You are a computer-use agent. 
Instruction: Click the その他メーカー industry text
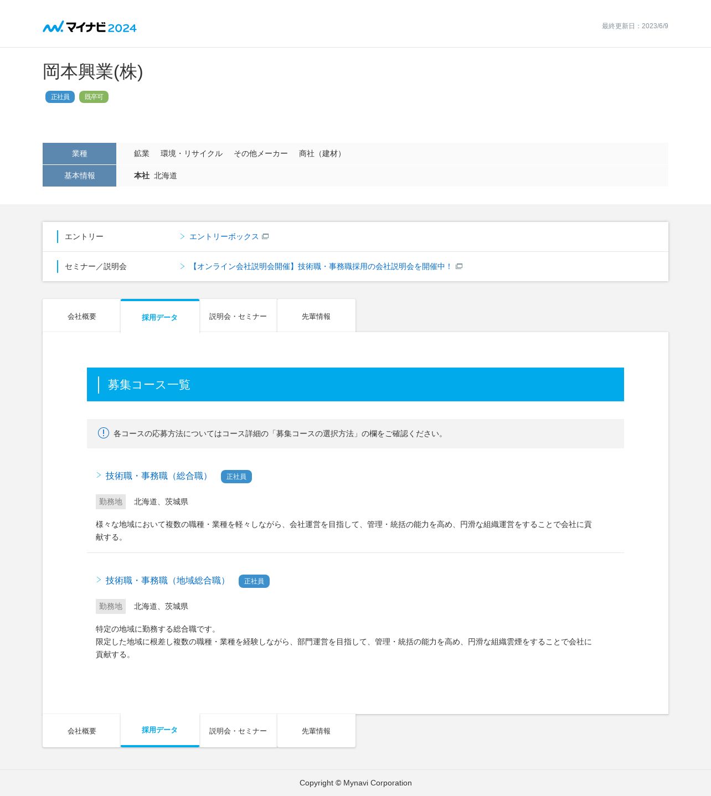[261, 153]
